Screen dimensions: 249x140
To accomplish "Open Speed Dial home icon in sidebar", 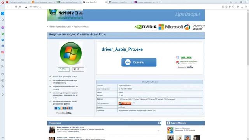I will pyautogui.click(x=3, y=20).
